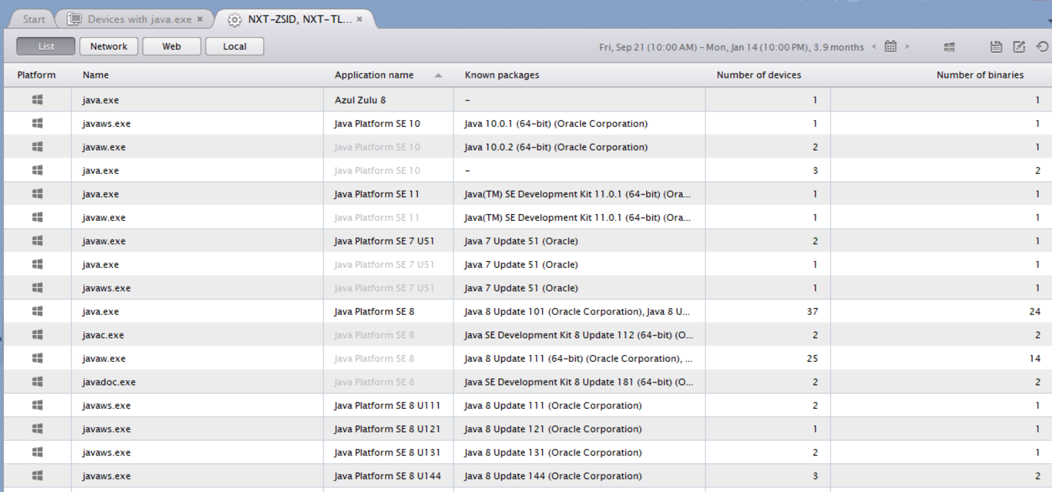Click the Windows platform filter icon in toolbar

(949, 47)
